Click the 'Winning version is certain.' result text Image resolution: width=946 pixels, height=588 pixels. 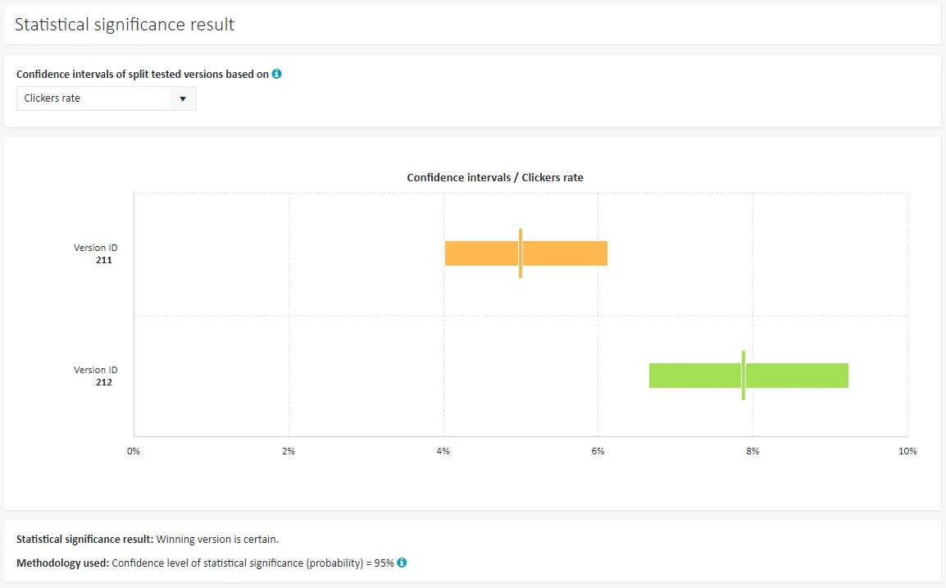tap(217, 540)
